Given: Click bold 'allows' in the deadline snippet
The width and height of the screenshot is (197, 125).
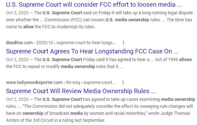Looking at the screenshot, I should point(186,60).
